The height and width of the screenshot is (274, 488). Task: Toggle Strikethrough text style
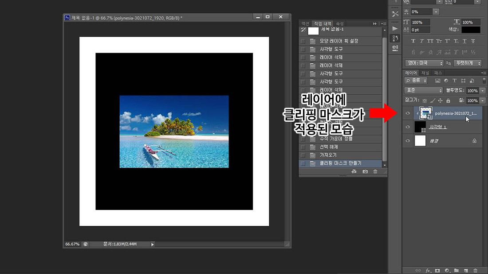pyautogui.click(x=473, y=41)
